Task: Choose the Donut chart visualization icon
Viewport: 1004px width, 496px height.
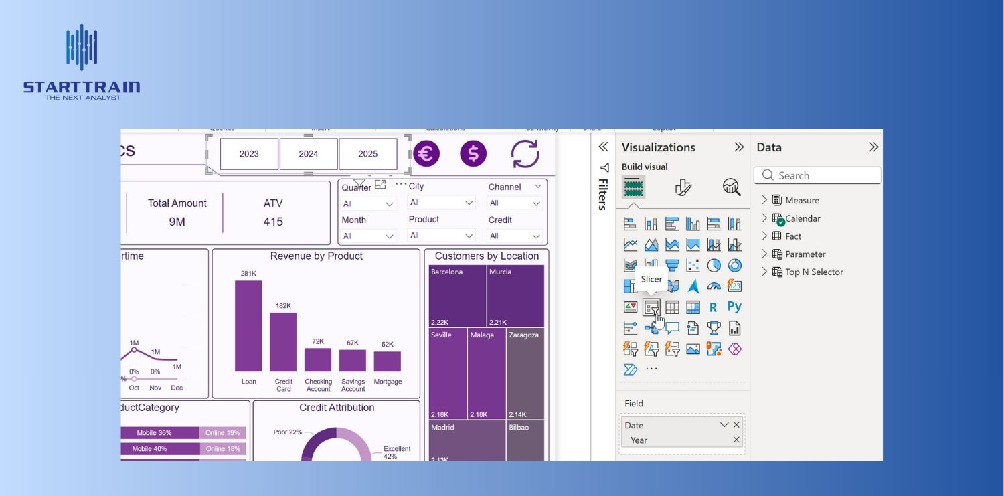Action: click(734, 266)
